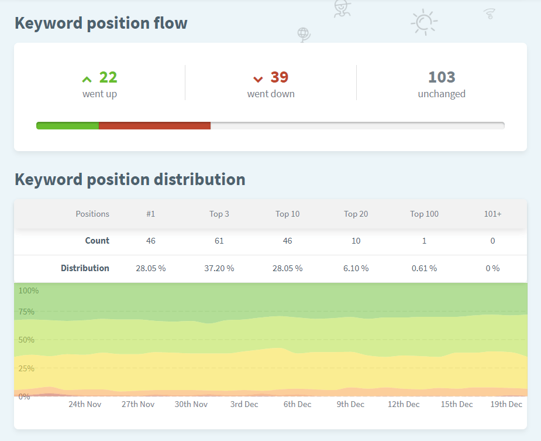Click the grey unchanged portion of flow bar

pyautogui.click(x=357, y=125)
